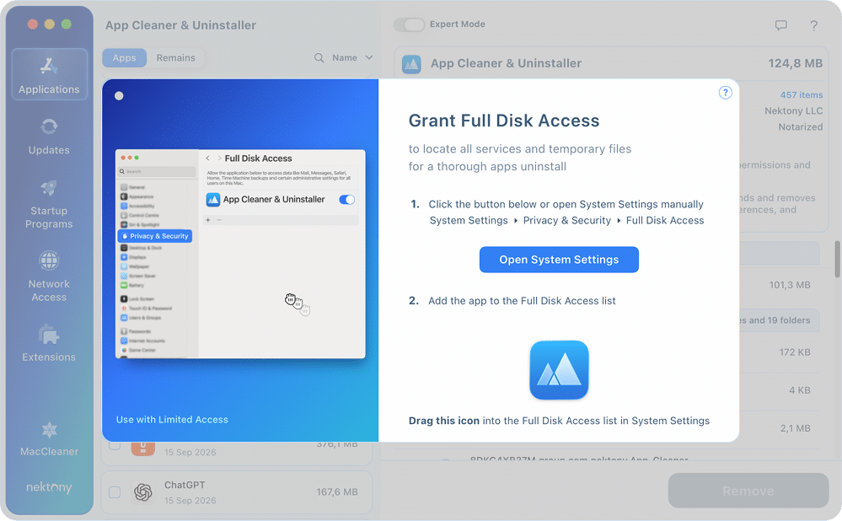Click the 2,1 MB entry
Viewport: 842px width, 521px height.
point(796,428)
